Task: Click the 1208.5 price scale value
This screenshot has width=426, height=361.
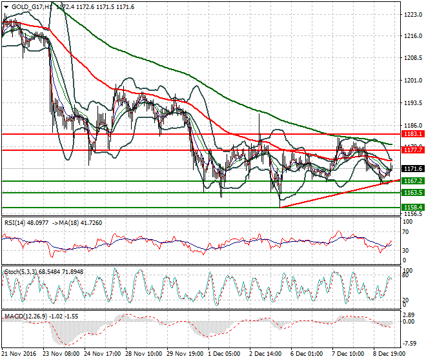Action: 413,58
